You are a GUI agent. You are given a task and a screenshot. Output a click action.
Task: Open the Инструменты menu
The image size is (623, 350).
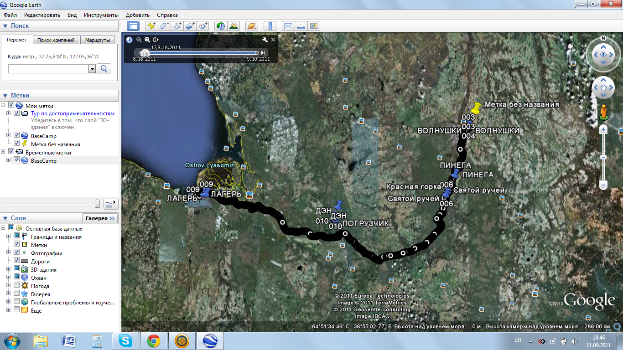click(x=101, y=15)
